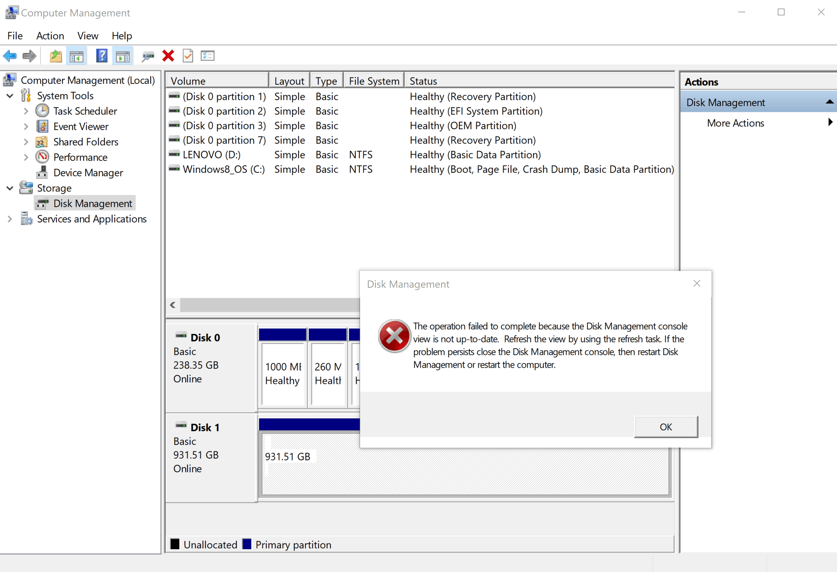Click the Up one level folder icon
This screenshot has height=572, width=837.
point(56,56)
